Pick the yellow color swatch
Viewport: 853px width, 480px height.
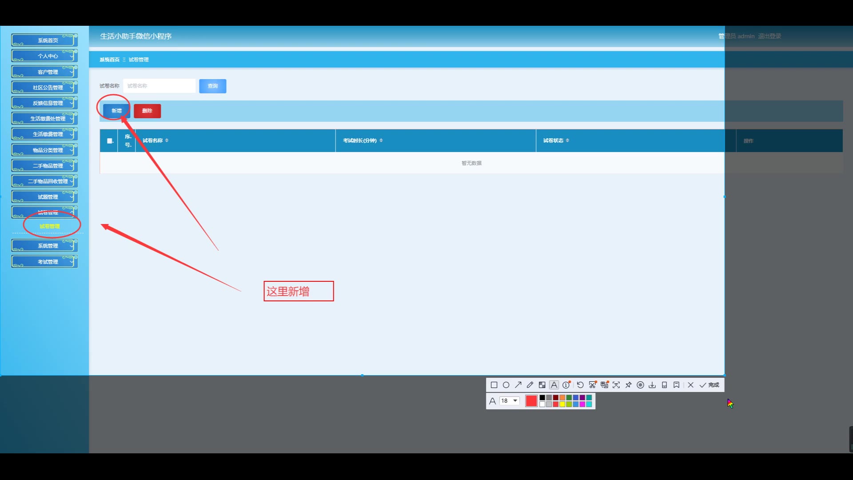coord(562,404)
